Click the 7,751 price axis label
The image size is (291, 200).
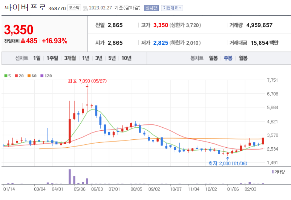(x=272, y=80)
